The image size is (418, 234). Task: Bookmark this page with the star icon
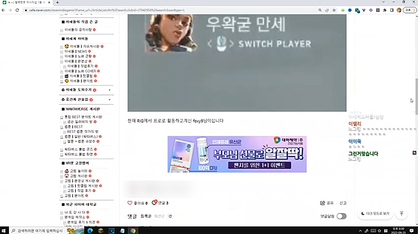point(334,10)
